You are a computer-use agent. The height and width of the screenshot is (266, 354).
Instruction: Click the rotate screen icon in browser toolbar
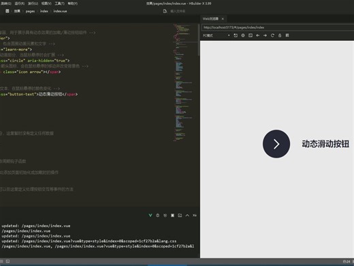236,35
